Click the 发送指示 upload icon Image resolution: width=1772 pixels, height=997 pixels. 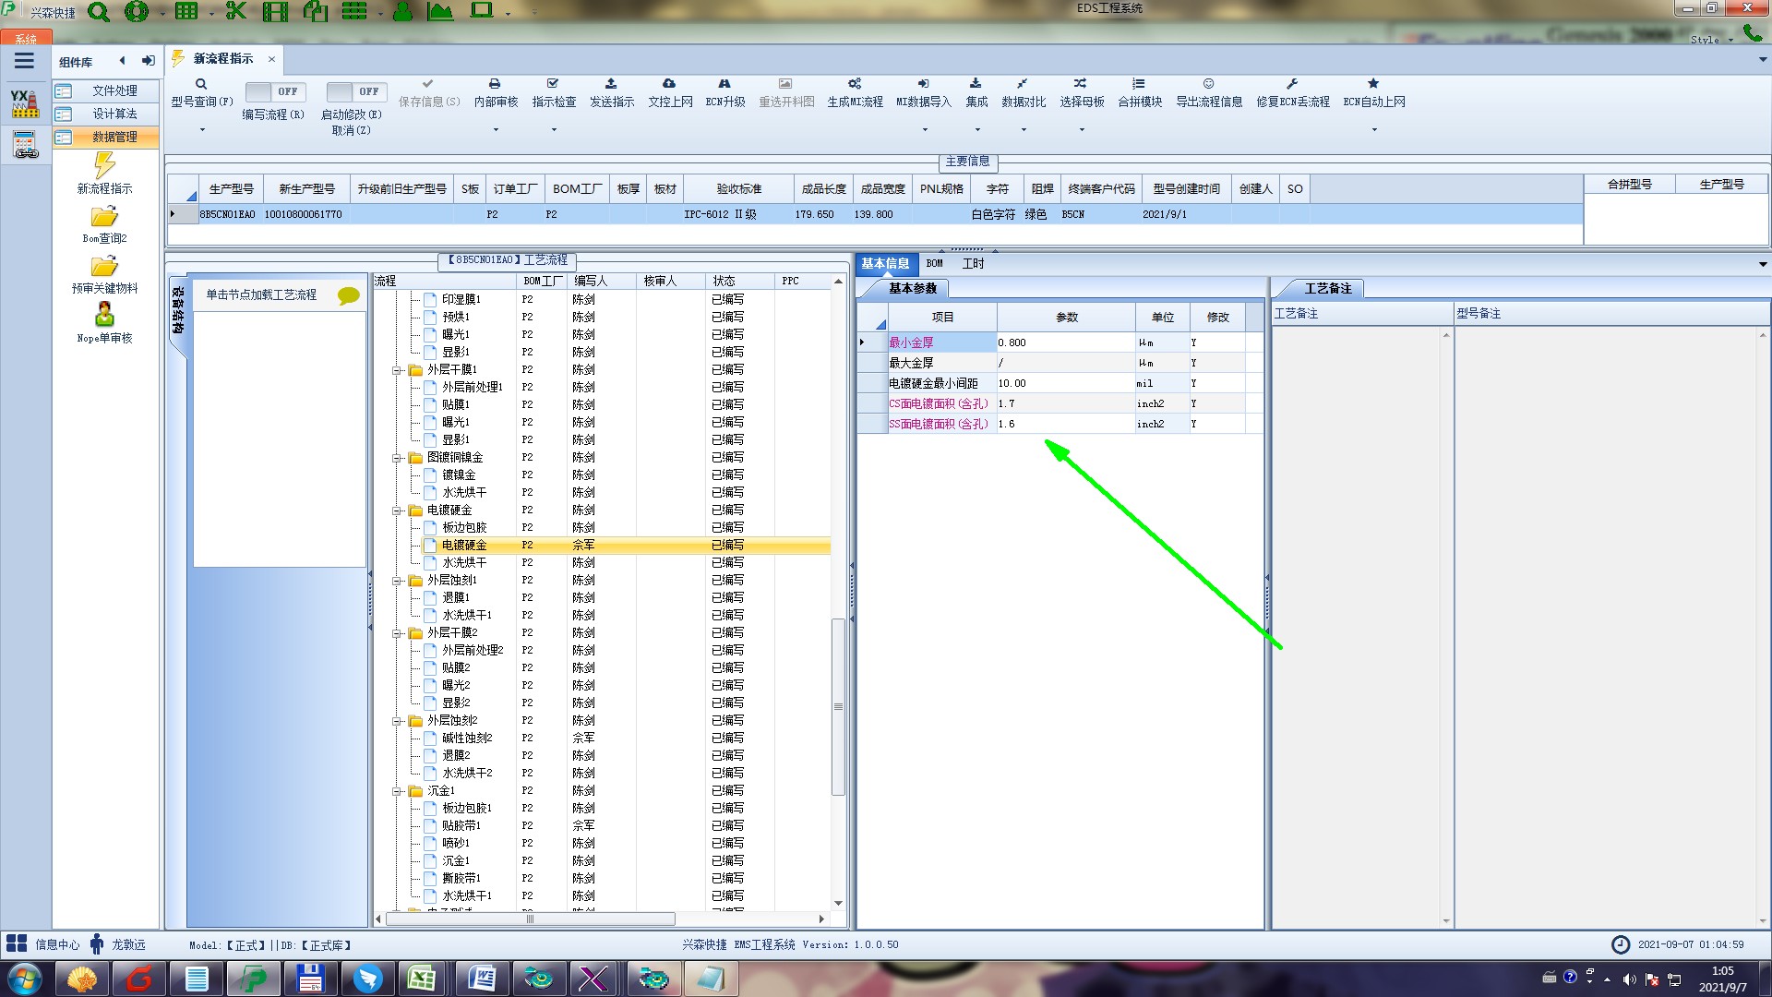tap(611, 84)
